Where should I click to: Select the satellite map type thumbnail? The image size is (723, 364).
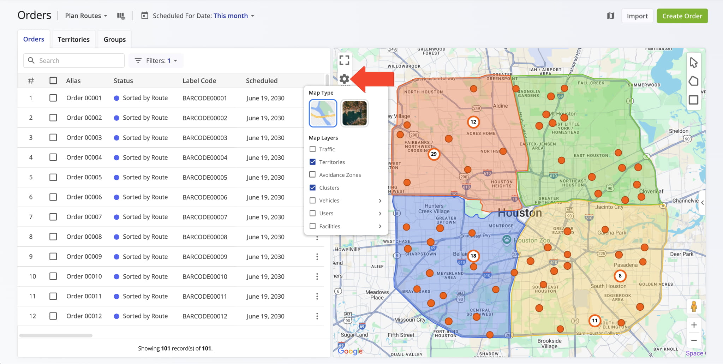354,113
